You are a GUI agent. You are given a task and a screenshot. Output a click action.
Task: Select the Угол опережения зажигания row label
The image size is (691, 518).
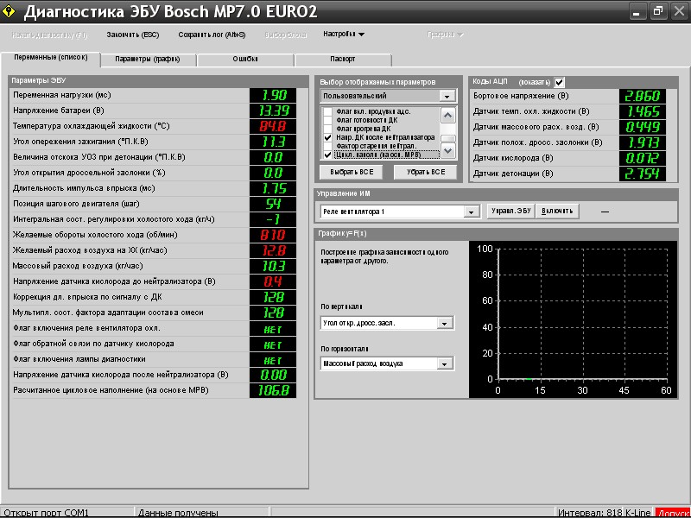coord(80,142)
